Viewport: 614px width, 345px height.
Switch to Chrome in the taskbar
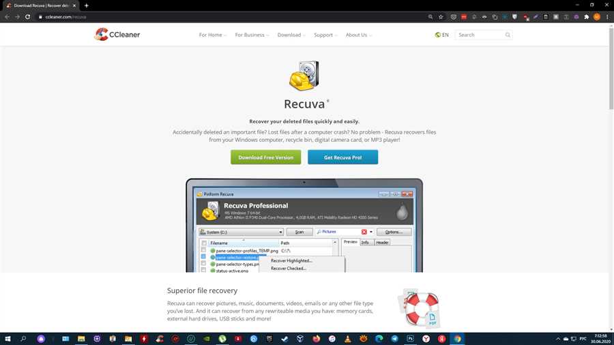pos(457,339)
